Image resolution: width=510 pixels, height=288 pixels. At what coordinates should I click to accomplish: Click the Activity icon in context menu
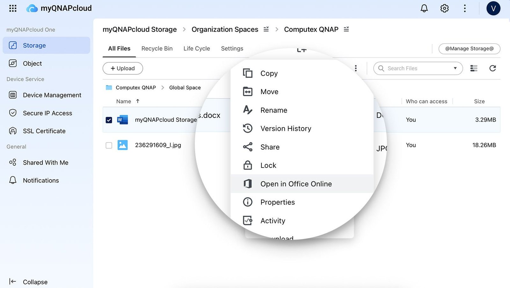tap(248, 220)
